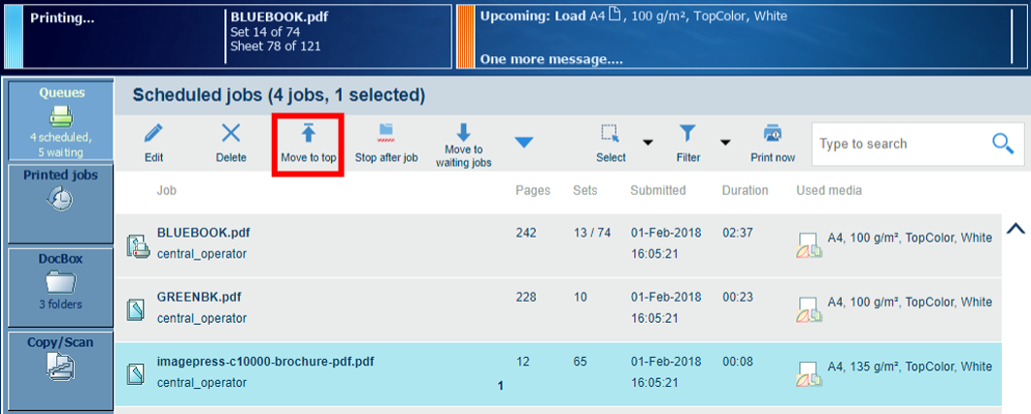Open the One more message notification
Viewport: 1031px width, 414px height.
point(550,59)
